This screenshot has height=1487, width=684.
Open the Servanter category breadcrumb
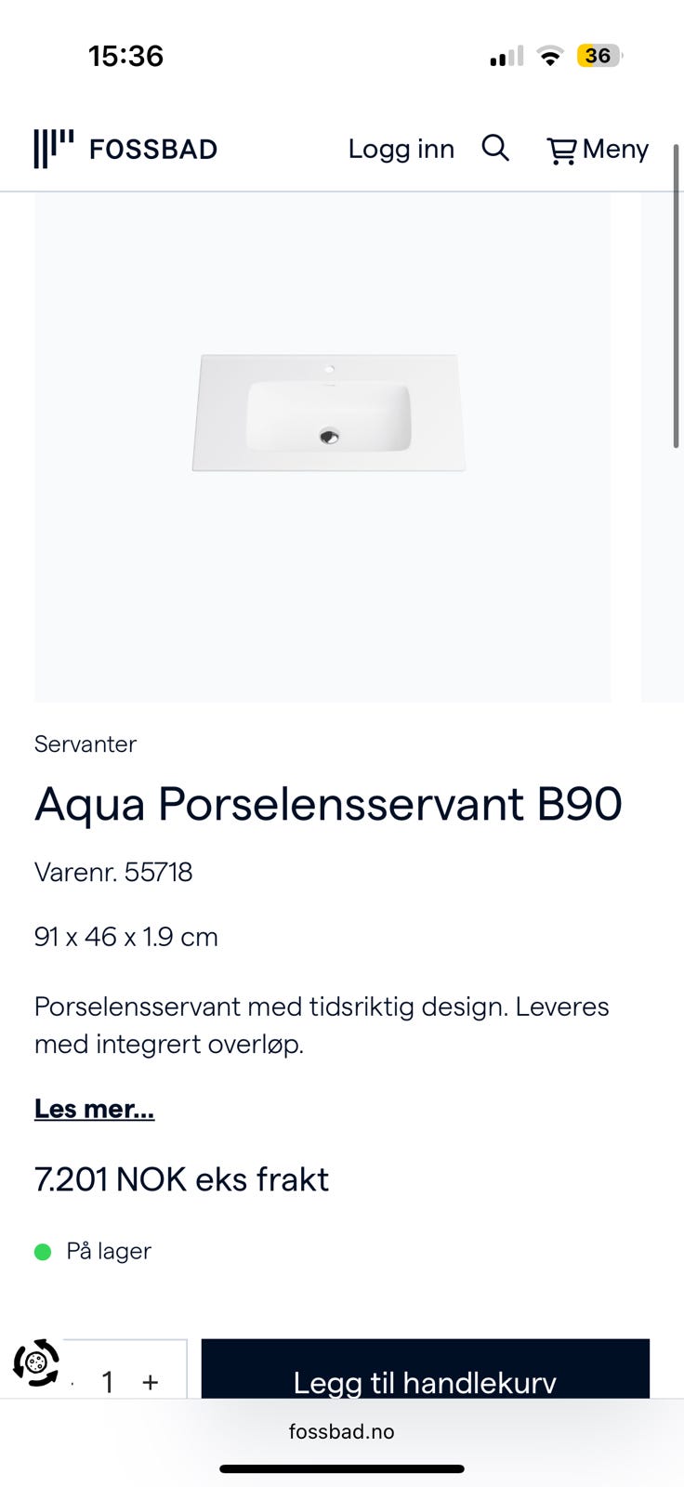(x=85, y=743)
